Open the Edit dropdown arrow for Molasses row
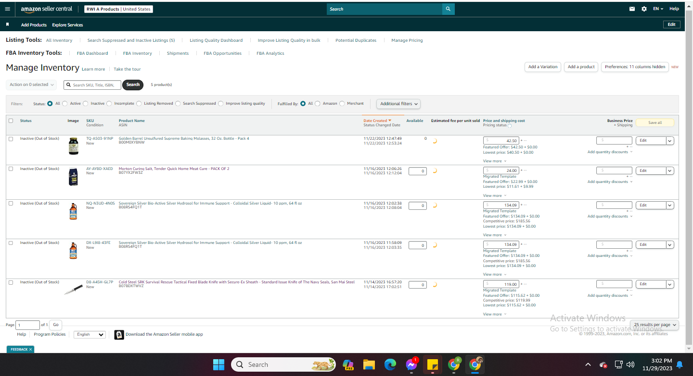 tap(670, 141)
